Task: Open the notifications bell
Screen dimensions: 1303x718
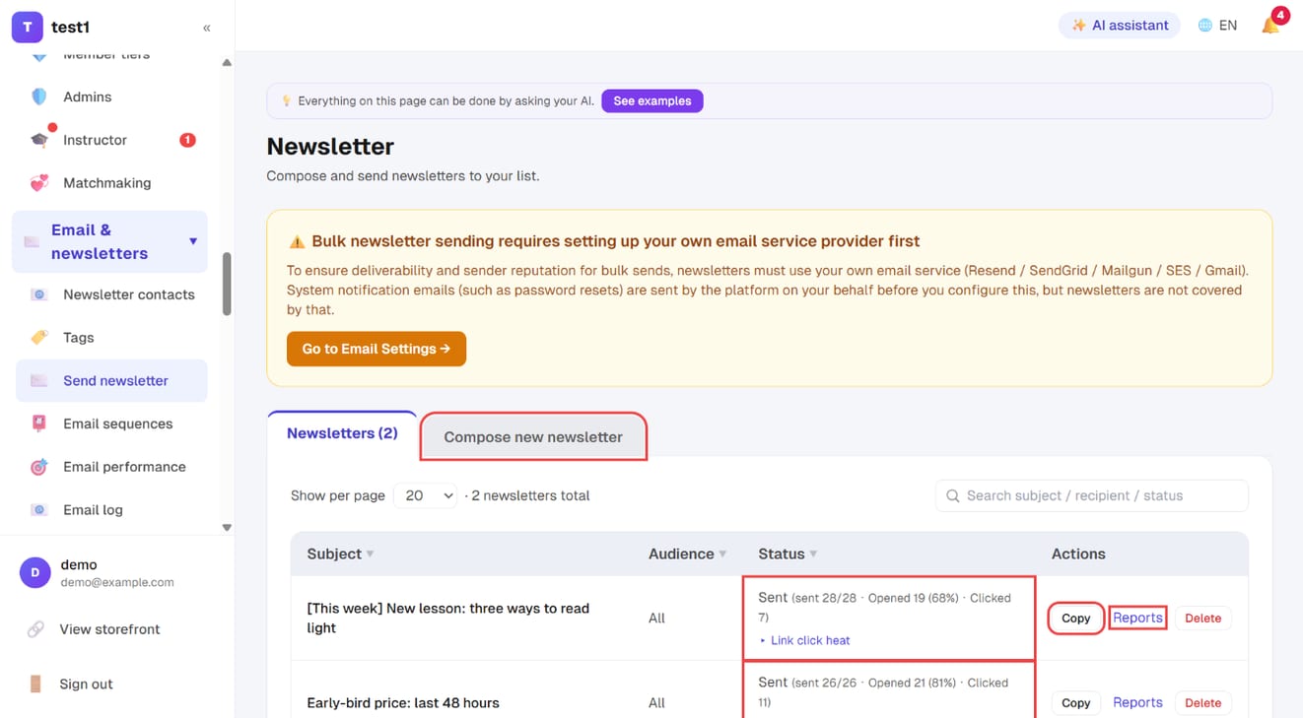Action: 1270,25
